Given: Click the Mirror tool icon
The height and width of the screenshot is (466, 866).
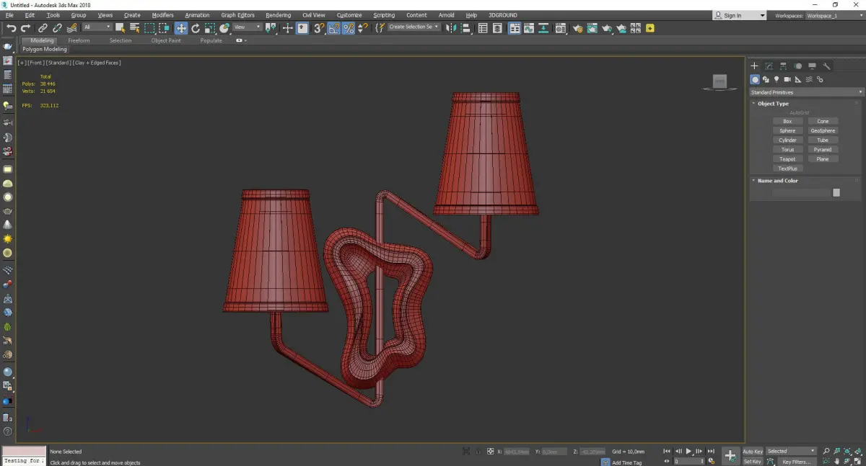Looking at the screenshot, I should [450, 28].
